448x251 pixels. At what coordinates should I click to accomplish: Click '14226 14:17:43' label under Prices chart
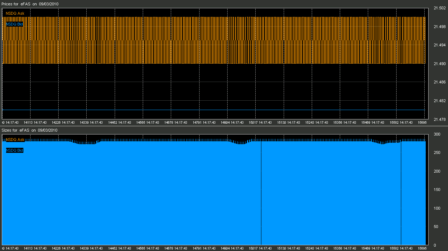[63, 123]
